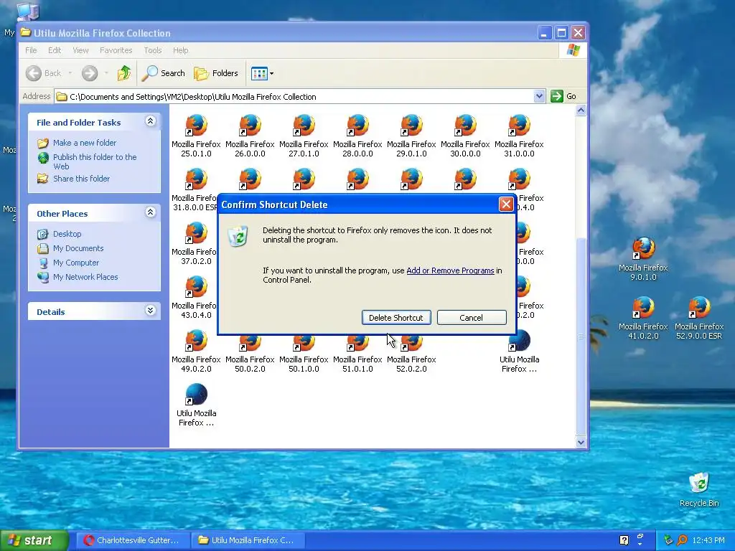Click the Search toolbar button

pos(164,73)
